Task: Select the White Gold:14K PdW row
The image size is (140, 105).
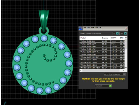Action: [102, 68]
